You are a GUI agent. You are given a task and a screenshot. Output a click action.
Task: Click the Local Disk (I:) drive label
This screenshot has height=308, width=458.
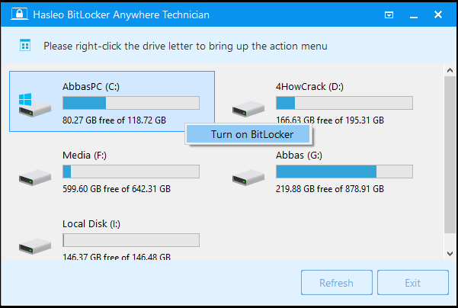[91, 224]
